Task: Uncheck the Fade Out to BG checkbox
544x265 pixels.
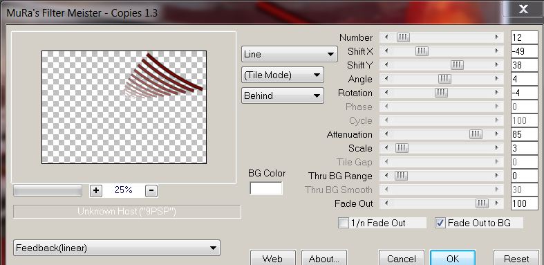Action: click(440, 223)
